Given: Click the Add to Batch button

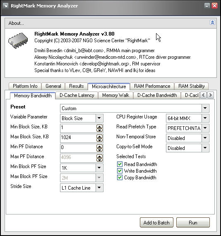Looking at the screenshot, I should [156, 222].
